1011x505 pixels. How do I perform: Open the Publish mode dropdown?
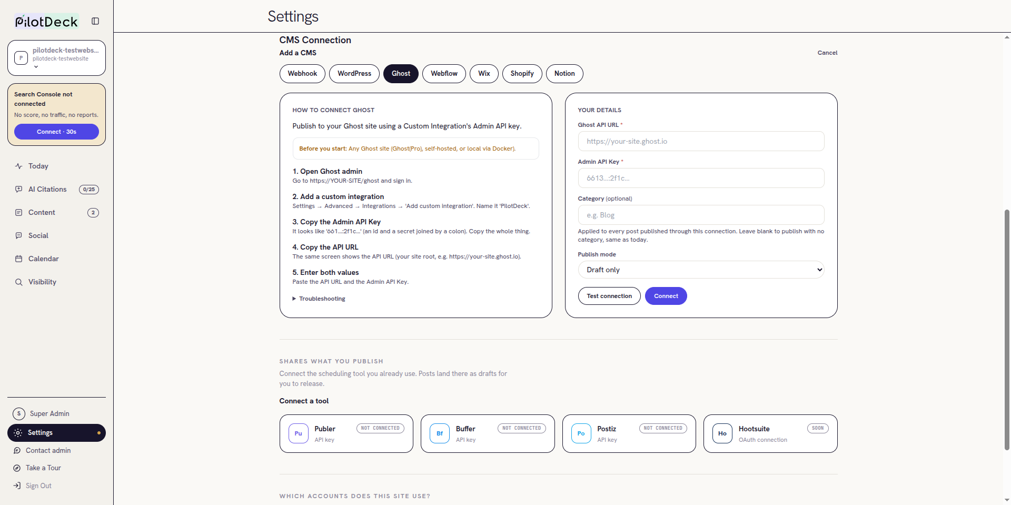(701, 270)
